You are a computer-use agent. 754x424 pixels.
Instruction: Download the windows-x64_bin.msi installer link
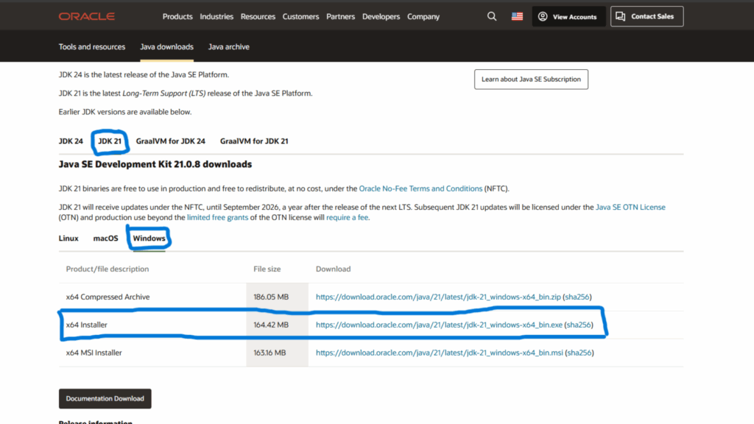[440, 353]
